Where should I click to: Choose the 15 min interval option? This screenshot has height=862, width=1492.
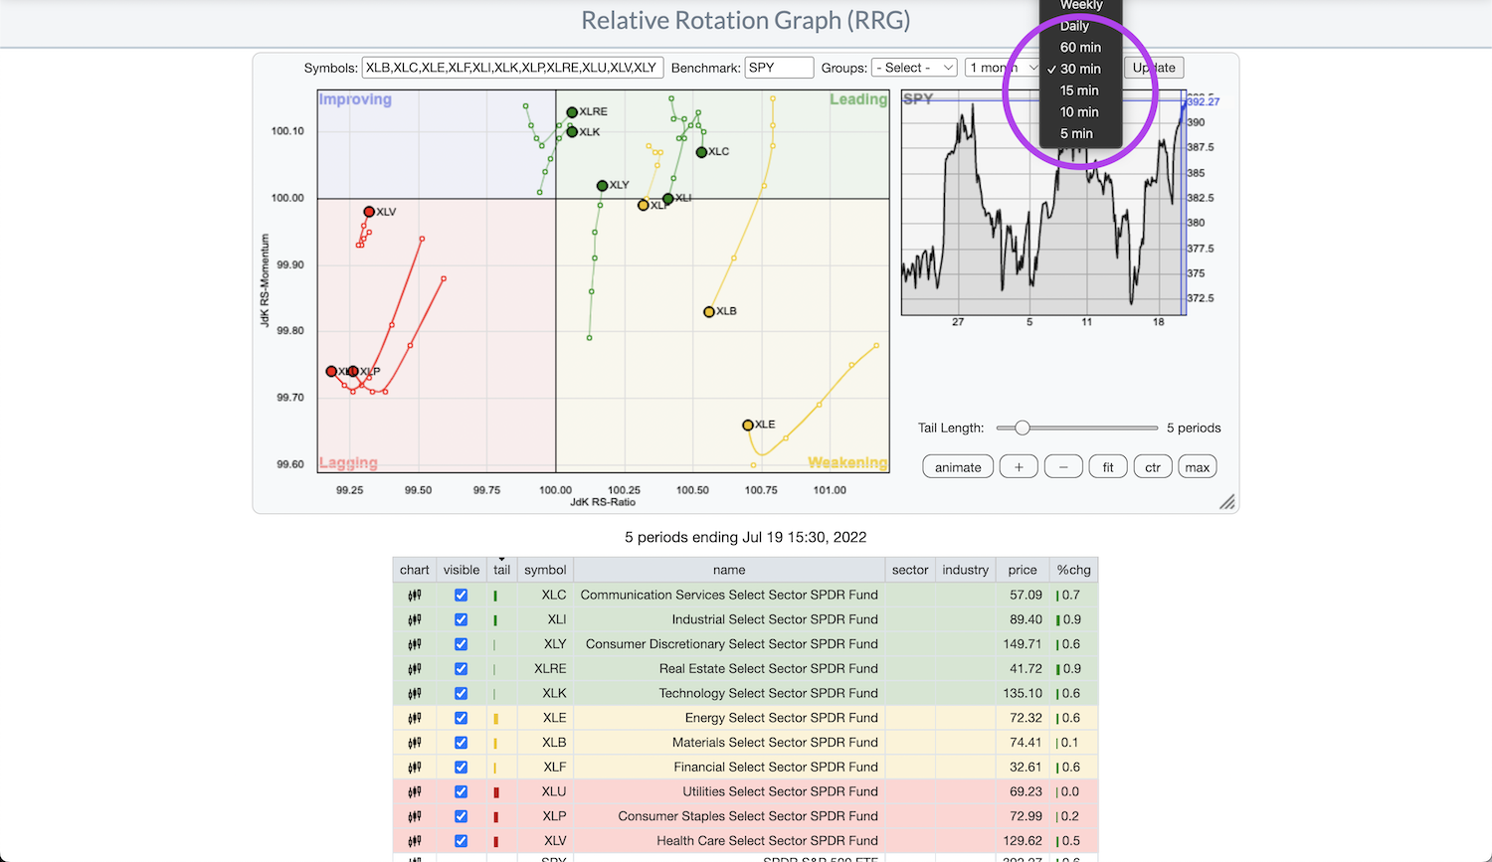[x=1079, y=90]
